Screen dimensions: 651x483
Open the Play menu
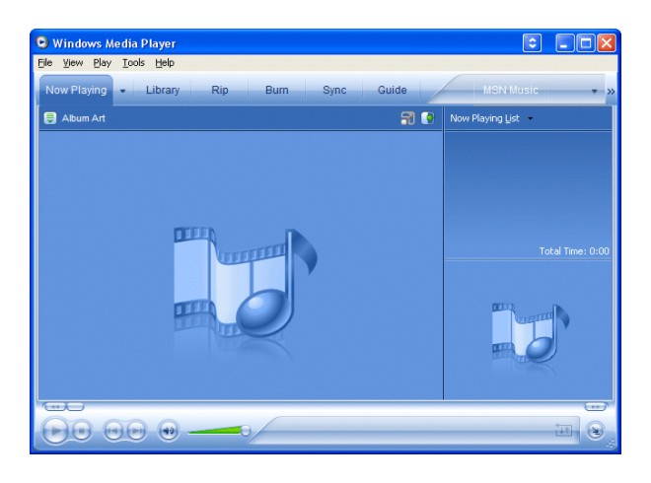(x=103, y=63)
